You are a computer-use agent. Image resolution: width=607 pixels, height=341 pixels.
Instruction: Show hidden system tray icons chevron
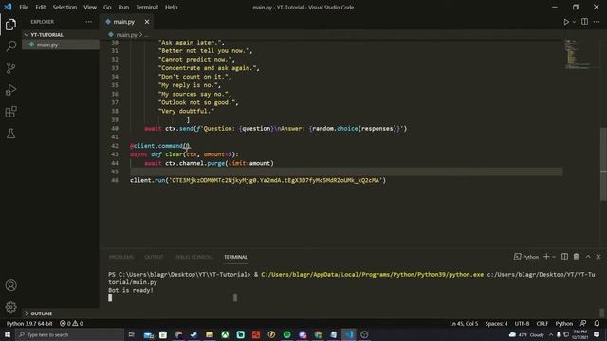point(551,334)
